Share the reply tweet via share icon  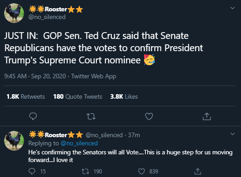pyautogui.click(x=198, y=171)
